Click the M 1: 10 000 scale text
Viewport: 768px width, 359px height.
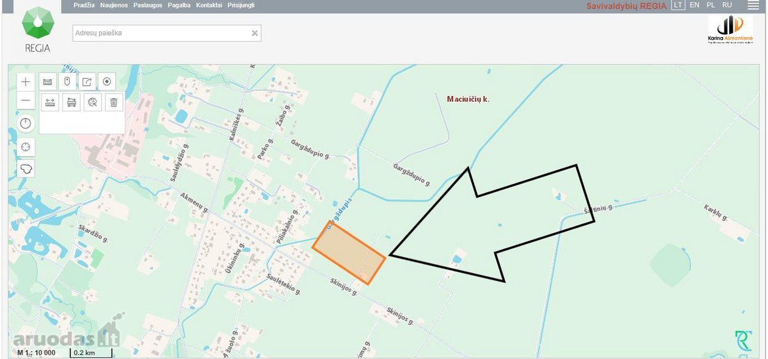[36, 353]
